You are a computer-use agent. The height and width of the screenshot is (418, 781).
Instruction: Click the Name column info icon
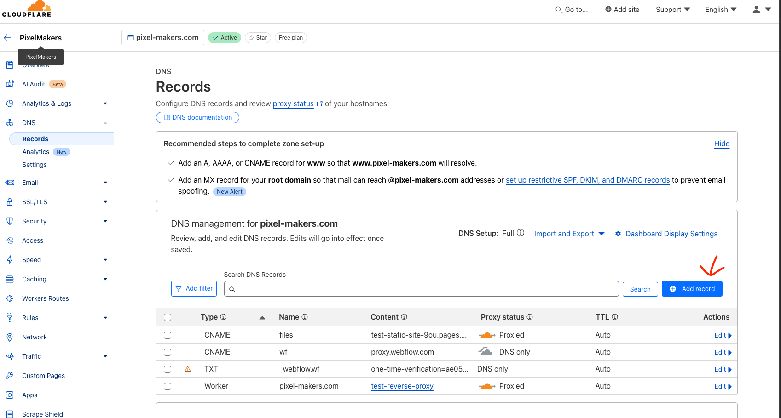pos(305,317)
